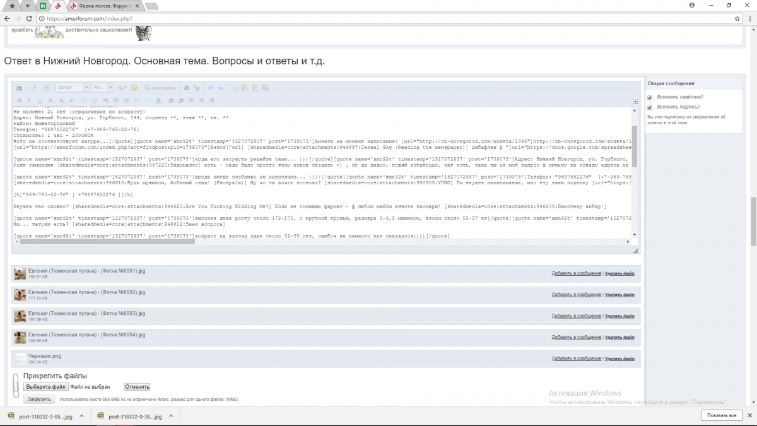This screenshot has width=757, height=426.
Task: Click the bulleted list icon
Action: 84,100
